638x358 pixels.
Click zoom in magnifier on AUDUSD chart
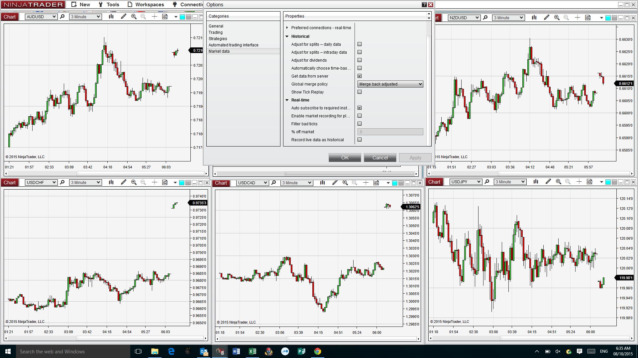tap(134, 17)
